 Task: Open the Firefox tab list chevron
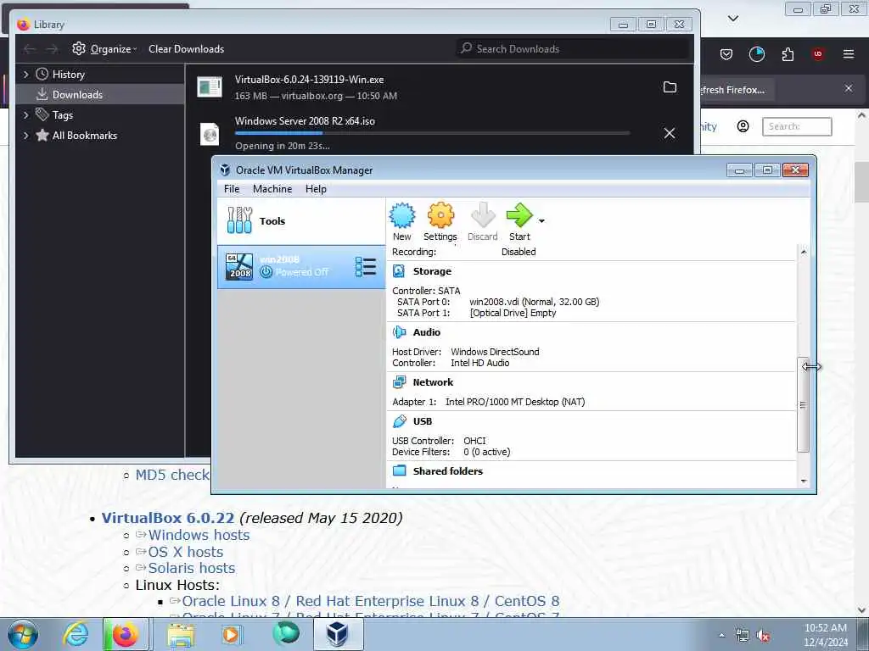point(733,19)
